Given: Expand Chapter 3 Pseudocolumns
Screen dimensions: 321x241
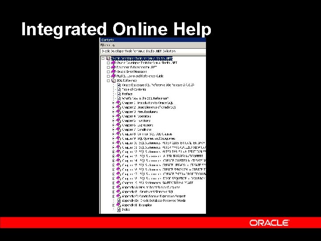Looking at the screenshot, I should click(x=113, y=112).
